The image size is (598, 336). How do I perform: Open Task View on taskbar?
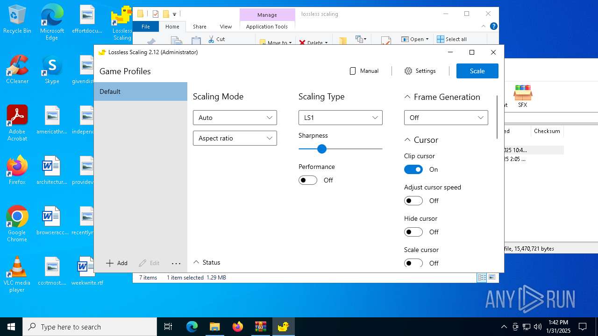tap(169, 327)
